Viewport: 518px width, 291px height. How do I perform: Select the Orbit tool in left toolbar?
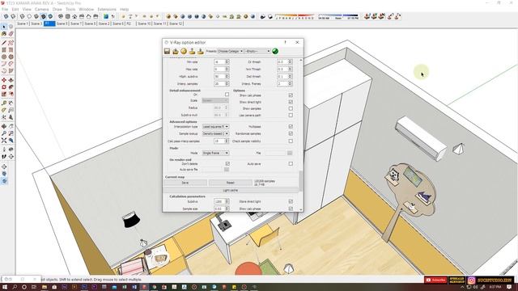click(x=4, y=126)
